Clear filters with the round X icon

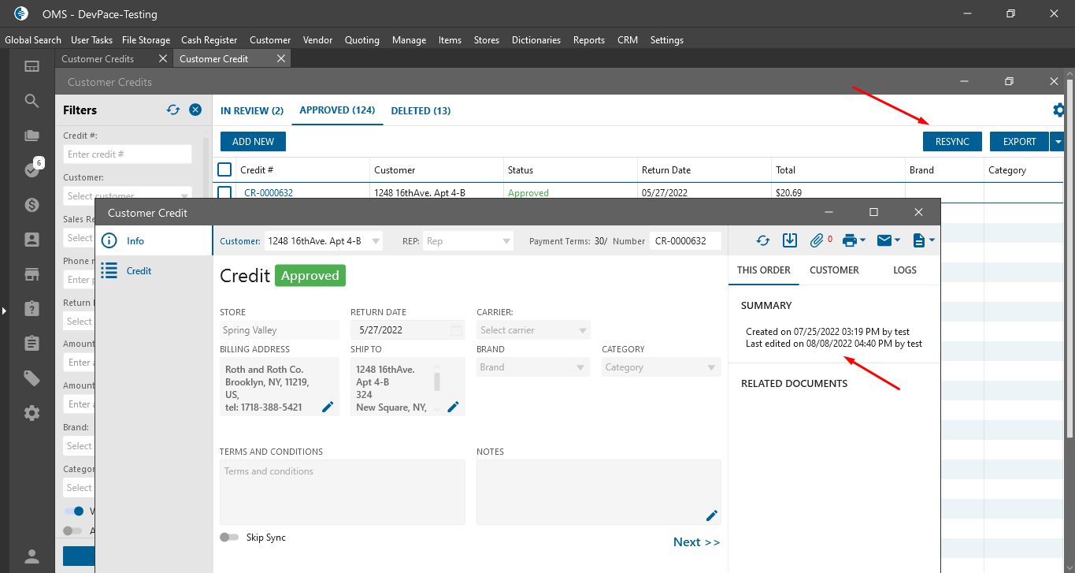(195, 110)
